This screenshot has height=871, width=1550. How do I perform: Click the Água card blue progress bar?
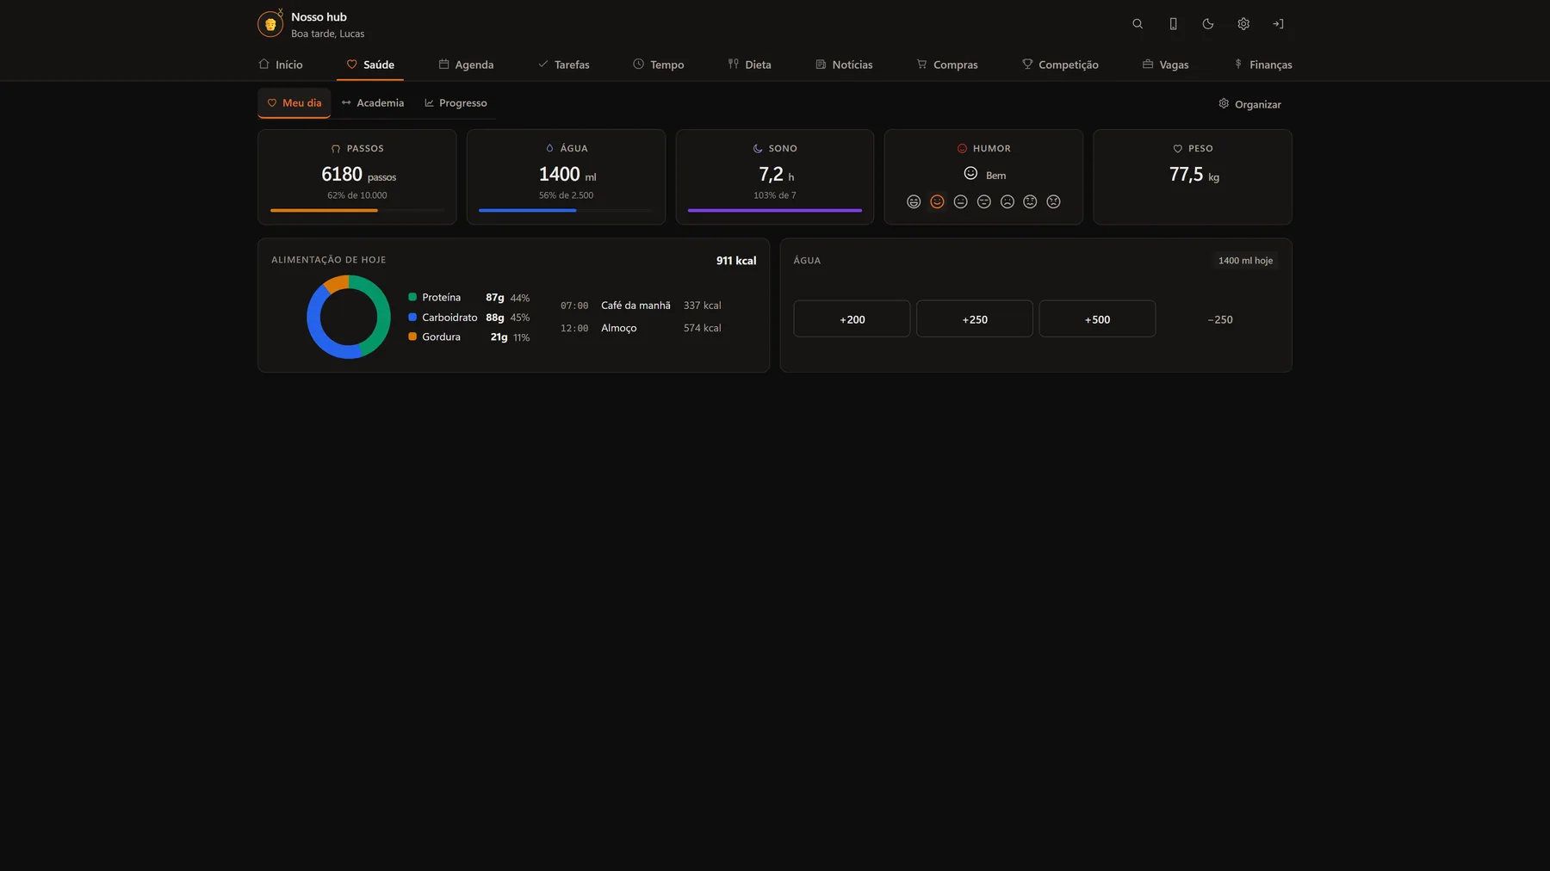[566, 210]
